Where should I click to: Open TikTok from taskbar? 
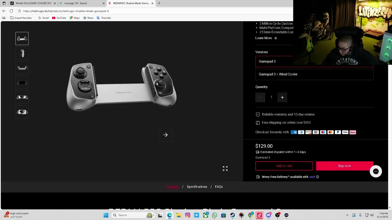[259, 215]
